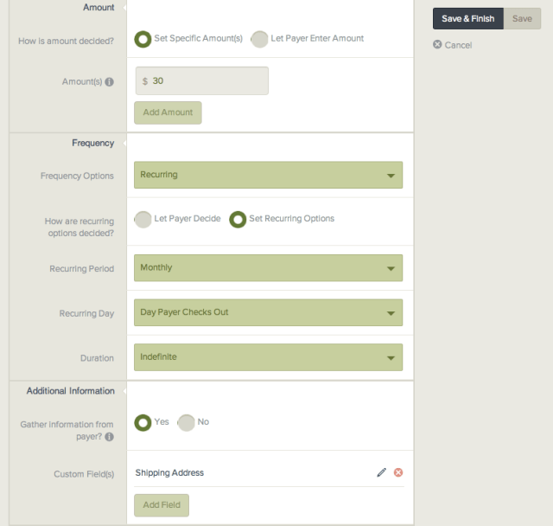Viewport: 553px width, 526px height.
Task: Select Yes for gathering payer information
Action: point(143,422)
